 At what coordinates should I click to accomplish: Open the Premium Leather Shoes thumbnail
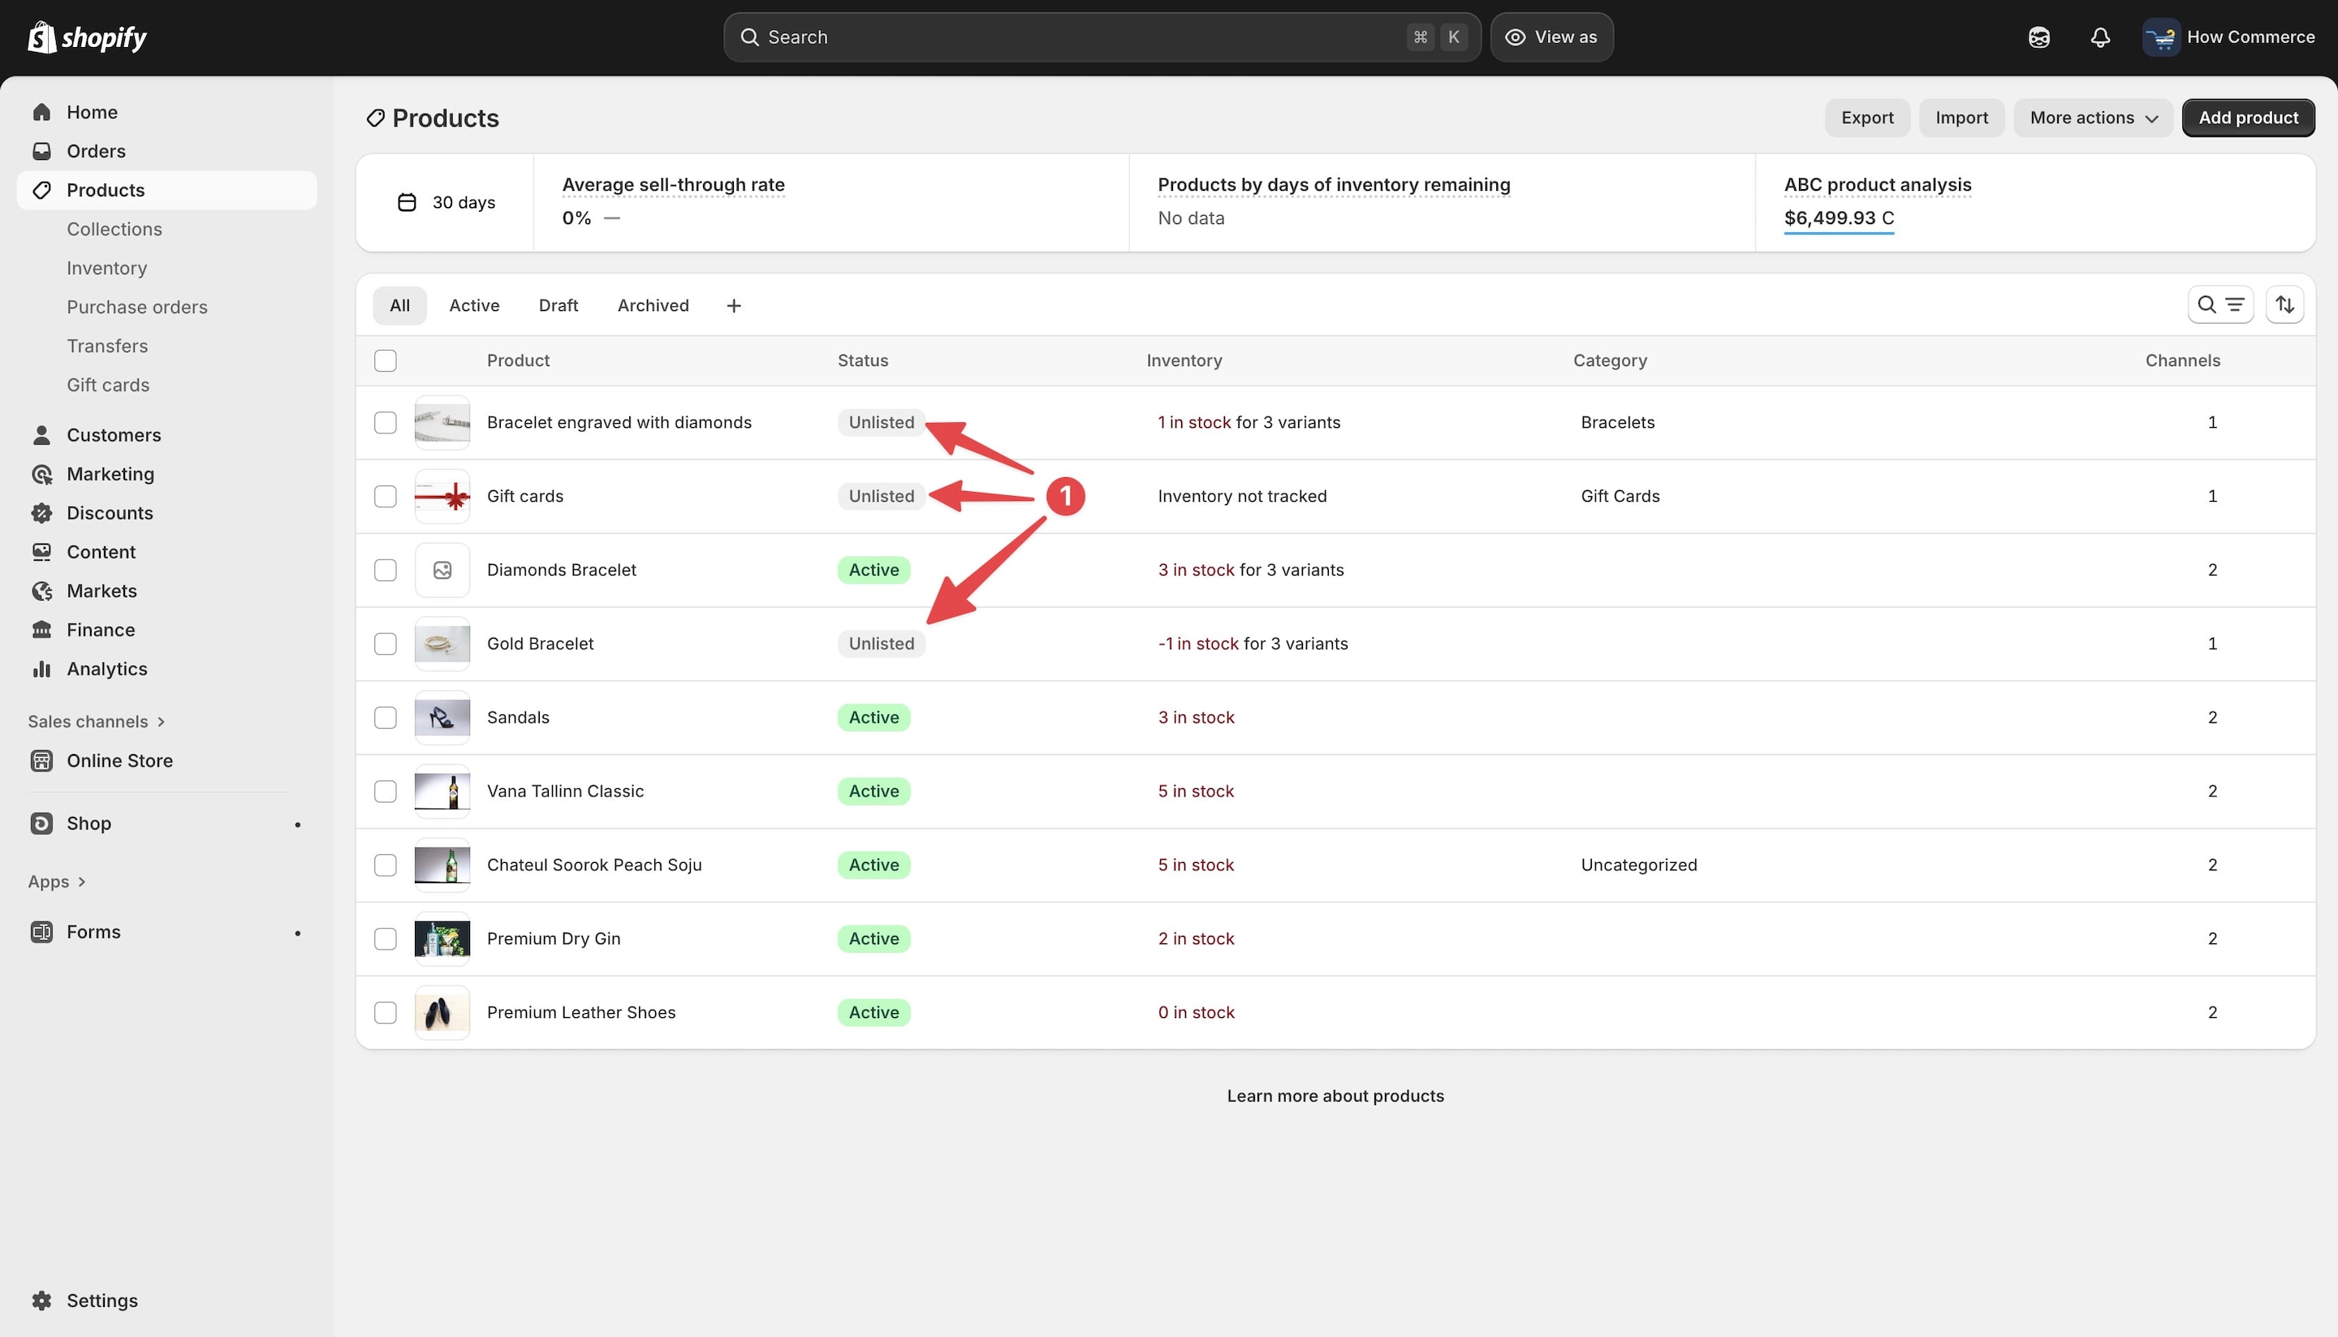pyautogui.click(x=442, y=1013)
